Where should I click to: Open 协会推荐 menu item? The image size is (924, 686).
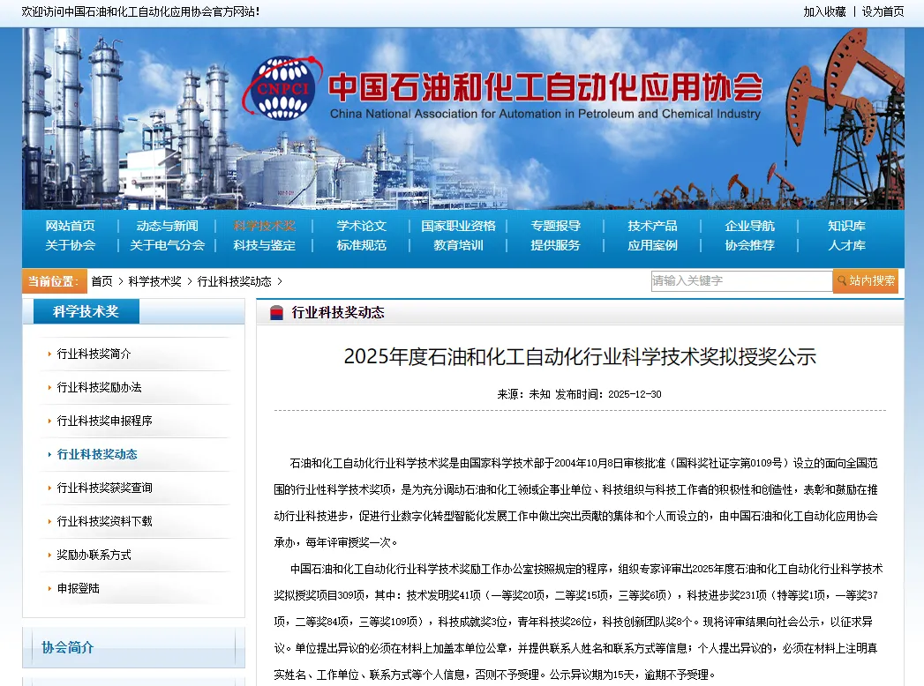pos(749,245)
